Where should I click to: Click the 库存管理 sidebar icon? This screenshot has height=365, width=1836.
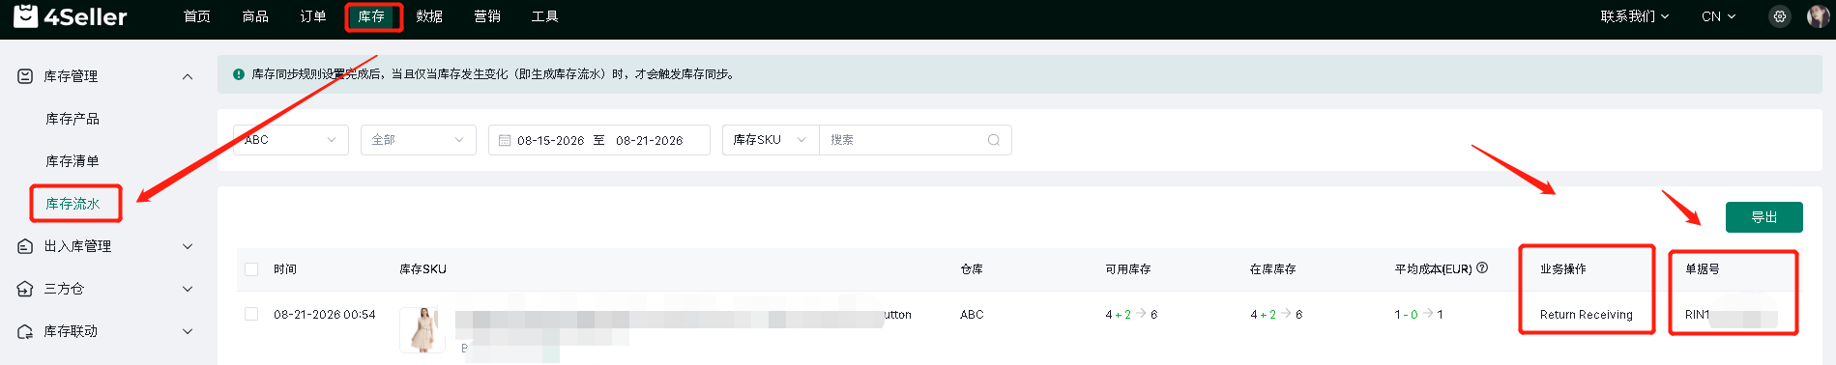point(26,76)
